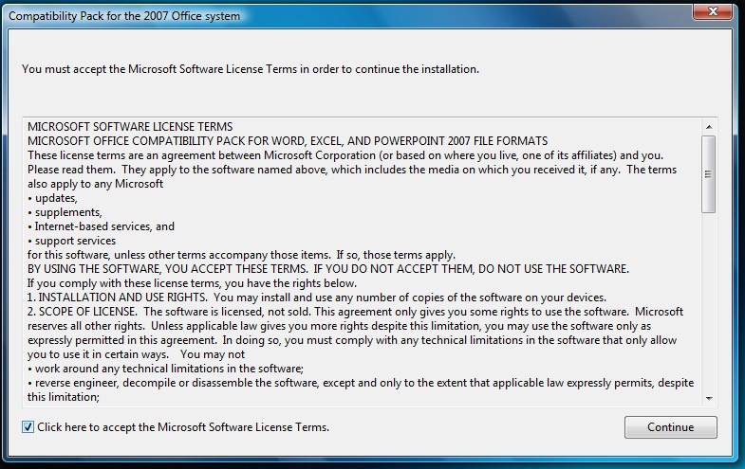Click the 'reverse engineer, decompile or disassemble' line
The width and height of the screenshot is (745, 469).
point(361,383)
